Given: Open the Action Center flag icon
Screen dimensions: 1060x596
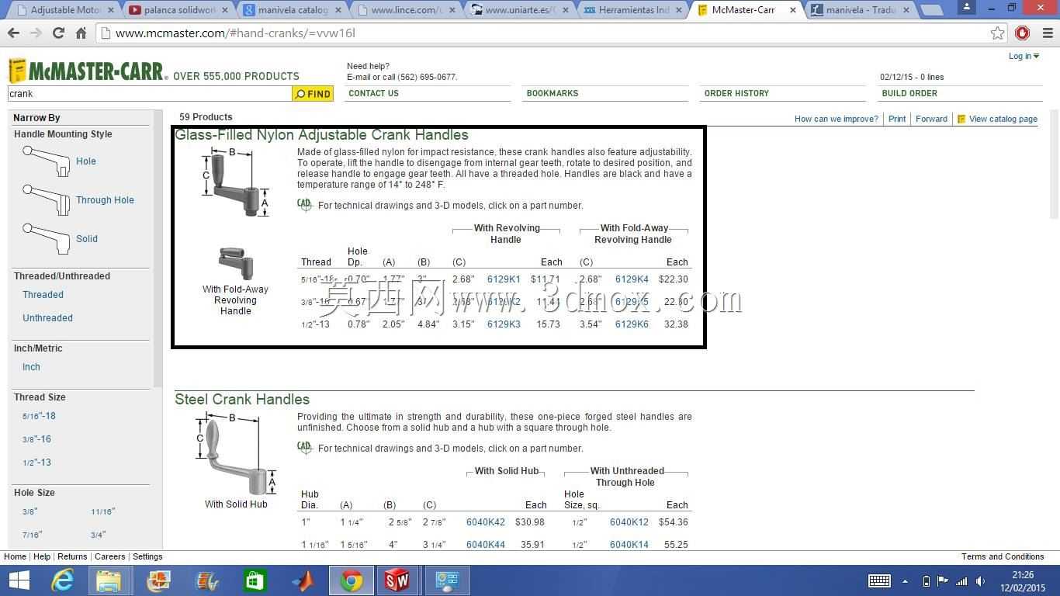Looking at the screenshot, I should [x=943, y=581].
